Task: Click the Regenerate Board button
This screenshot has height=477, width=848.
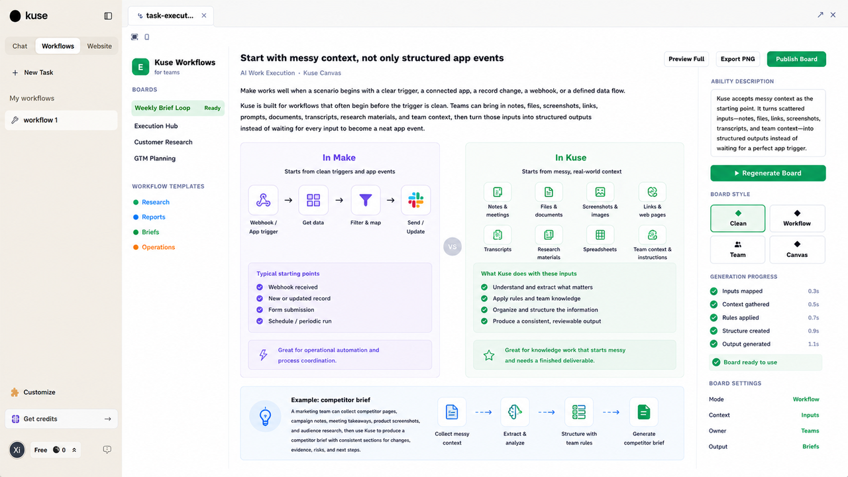Action: point(768,173)
